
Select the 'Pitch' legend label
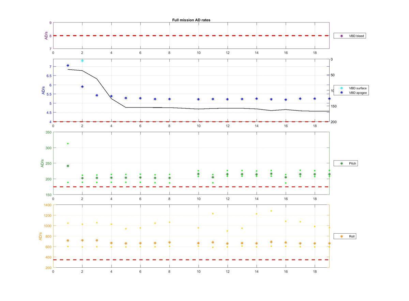point(352,164)
